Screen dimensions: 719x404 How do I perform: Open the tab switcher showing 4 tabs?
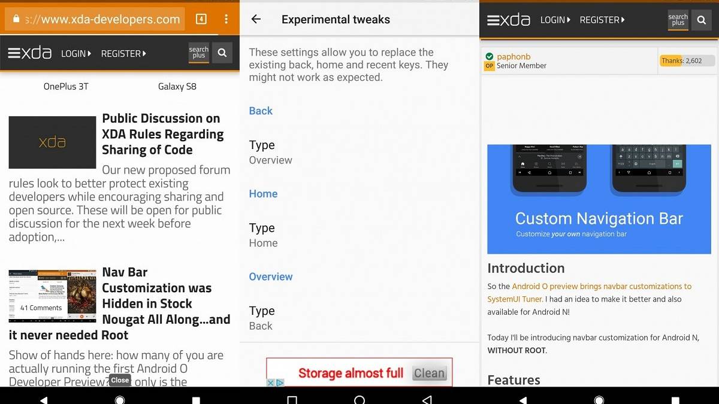pos(201,19)
